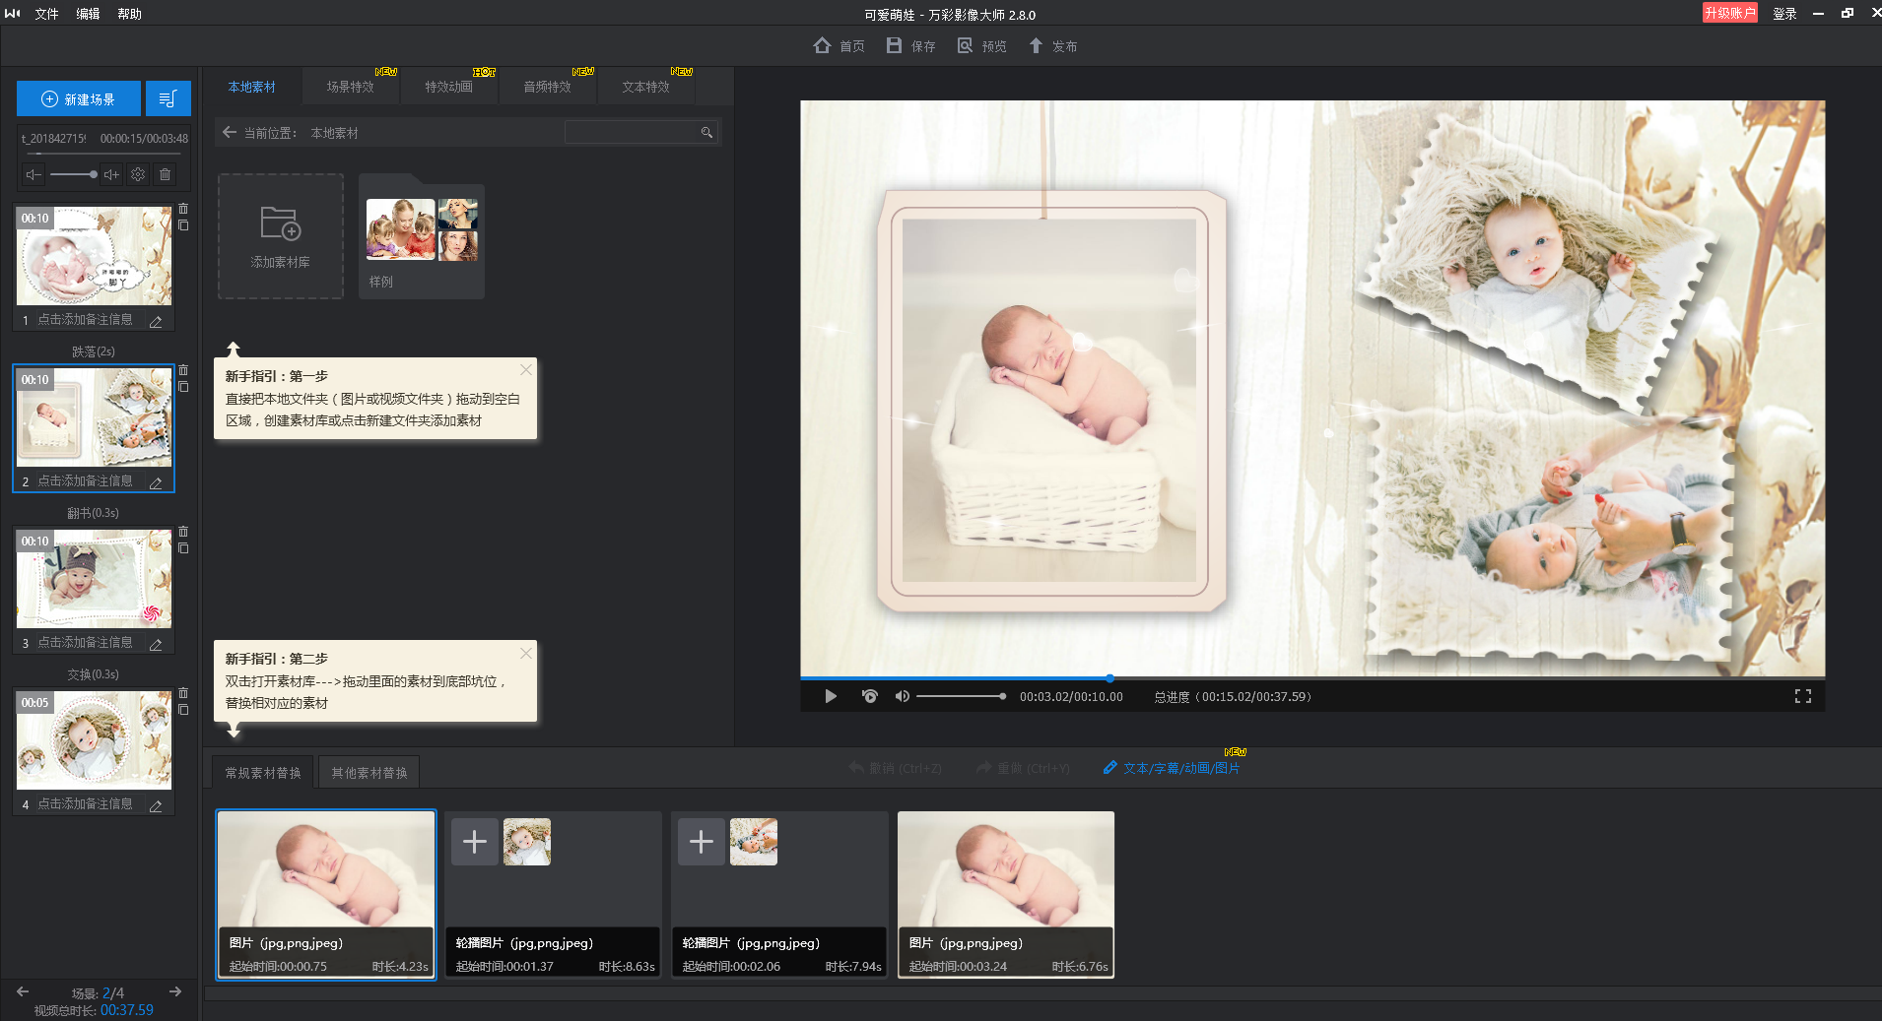Click the 新建场景 (New Scene) button
The width and height of the screenshot is (1882, 1021).
[79, 99]
